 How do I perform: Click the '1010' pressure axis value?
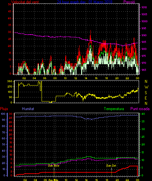tap(144, 7)
